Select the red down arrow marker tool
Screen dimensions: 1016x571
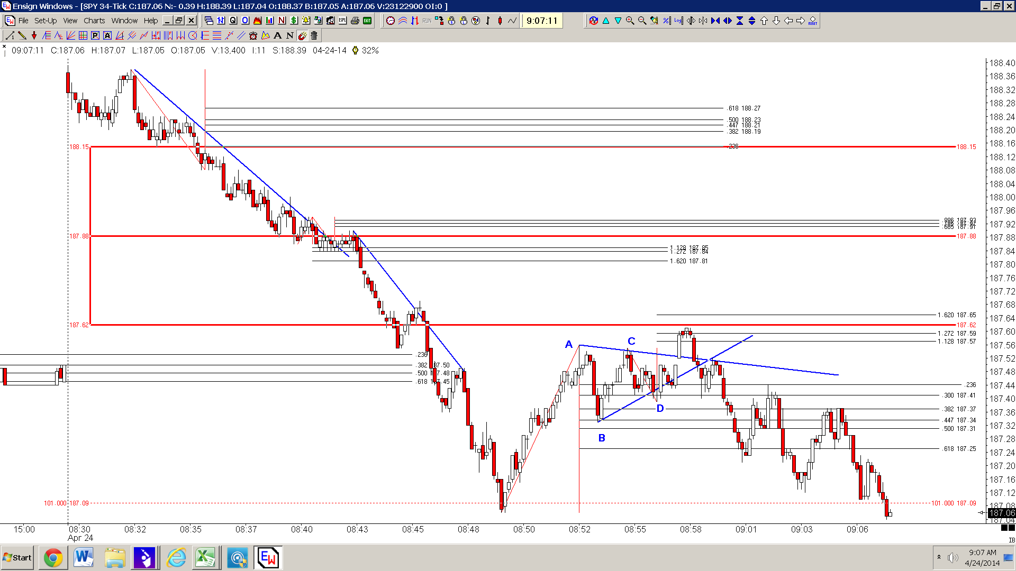[x=34, y=35]
